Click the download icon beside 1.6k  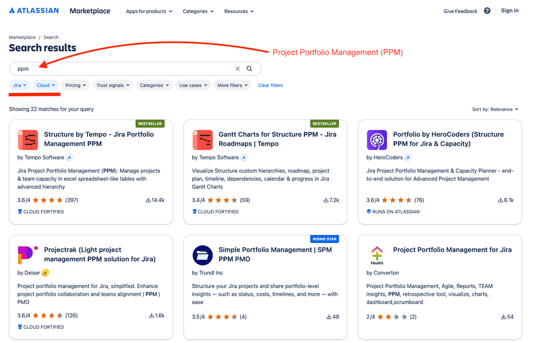click(x=151, y=316)
